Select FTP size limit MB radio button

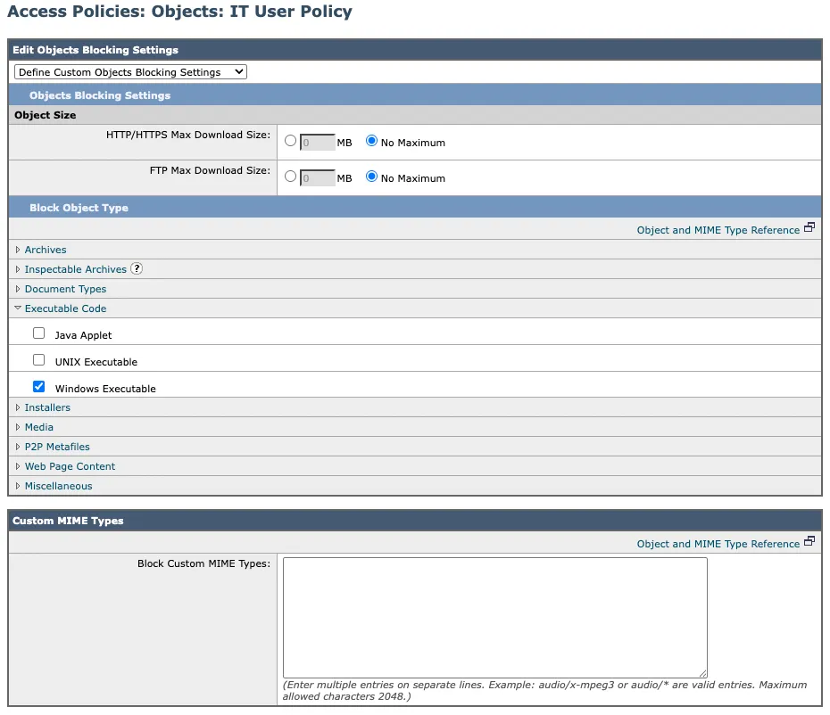point(290,177)
